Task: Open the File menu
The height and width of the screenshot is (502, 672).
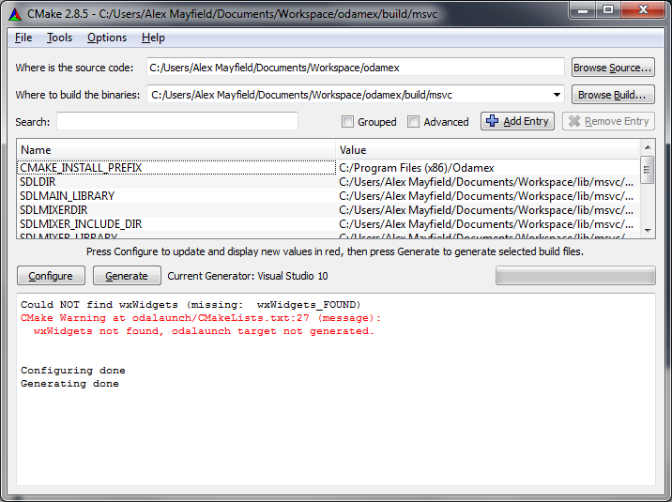Action: click(x=23, y=38)
